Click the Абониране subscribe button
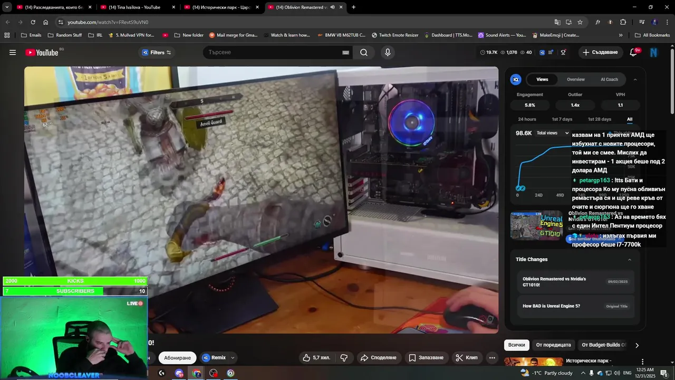This screenshot has height=380, width=675. point(177,358)
